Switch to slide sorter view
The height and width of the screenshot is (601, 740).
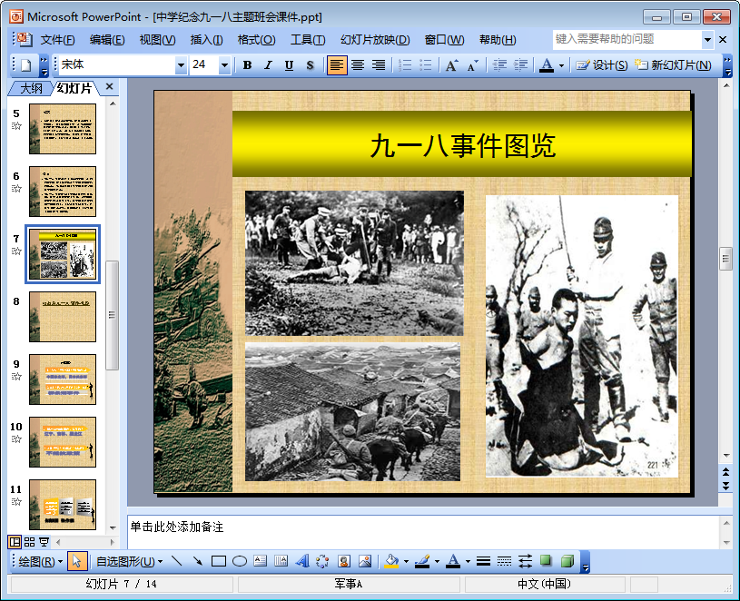pyautogui.click(x=29, y=542)
